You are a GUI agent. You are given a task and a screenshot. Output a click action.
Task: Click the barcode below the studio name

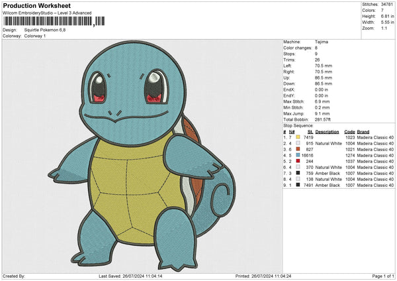coord(47,22)
